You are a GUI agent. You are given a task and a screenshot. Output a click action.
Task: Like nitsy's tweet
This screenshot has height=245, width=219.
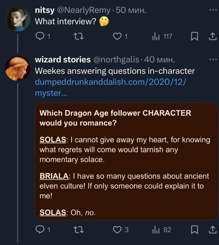(x=117, y=37)
